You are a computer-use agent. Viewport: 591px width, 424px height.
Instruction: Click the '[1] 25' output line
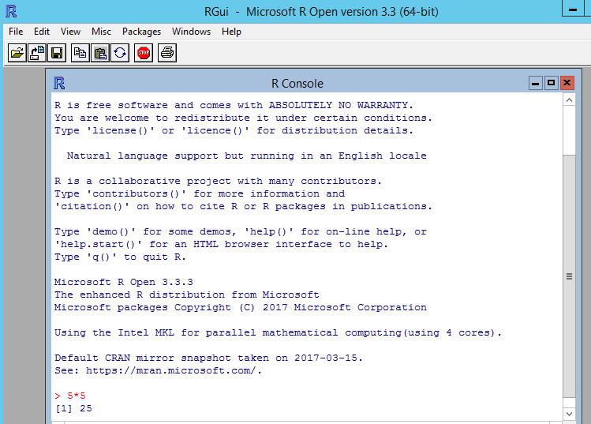coord(73,408)
